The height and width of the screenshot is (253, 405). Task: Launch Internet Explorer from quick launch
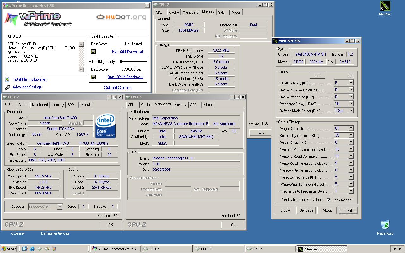(32, 249)
